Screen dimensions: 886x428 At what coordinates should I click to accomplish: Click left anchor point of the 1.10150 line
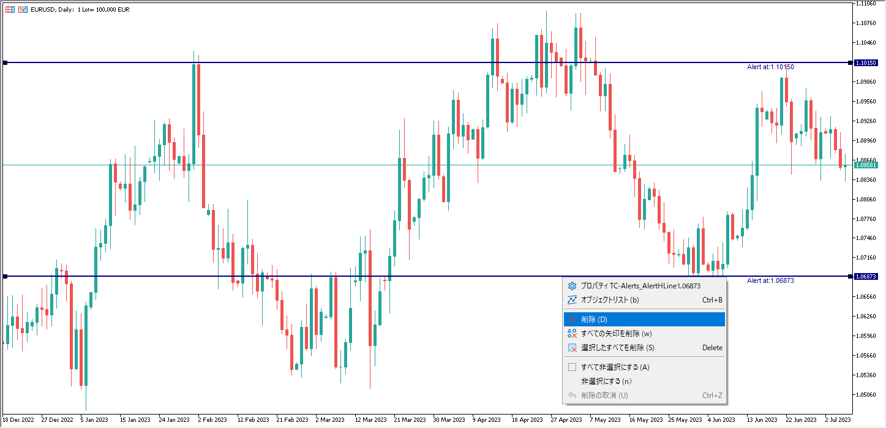tap(5, 62)
